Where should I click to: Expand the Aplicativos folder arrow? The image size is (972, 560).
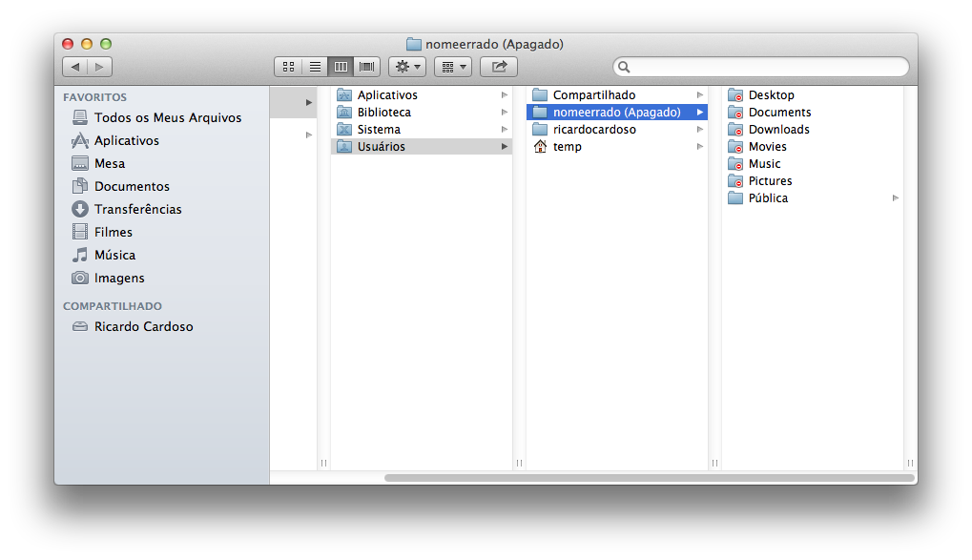pos(504,95)
